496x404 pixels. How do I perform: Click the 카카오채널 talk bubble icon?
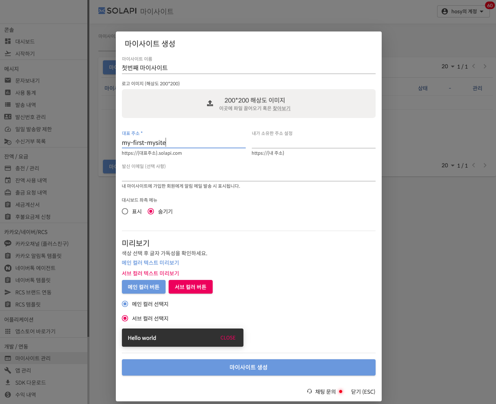[x=8, y=244]
